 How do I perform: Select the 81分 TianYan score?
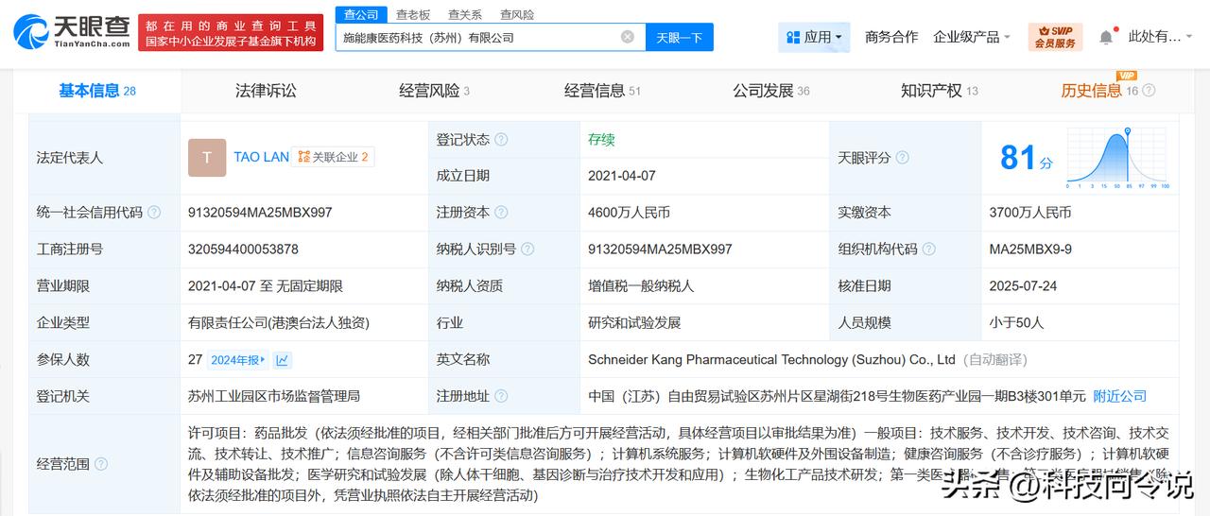1026,158
